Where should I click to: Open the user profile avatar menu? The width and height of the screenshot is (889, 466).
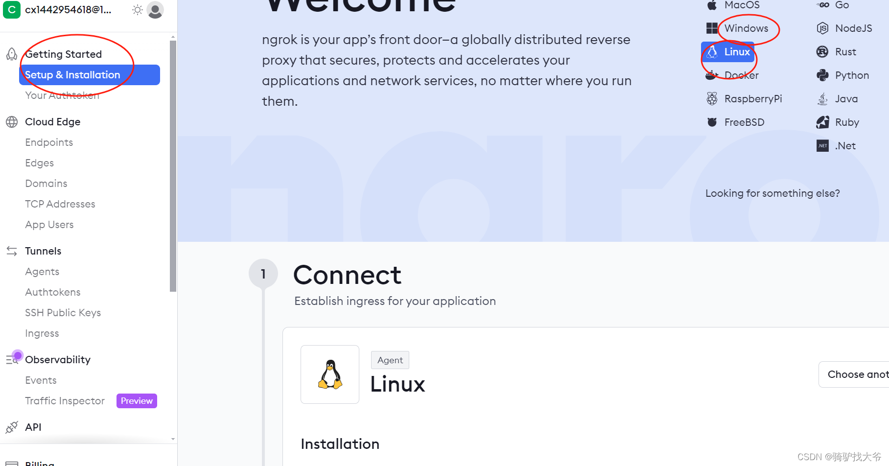click(155, 10)
